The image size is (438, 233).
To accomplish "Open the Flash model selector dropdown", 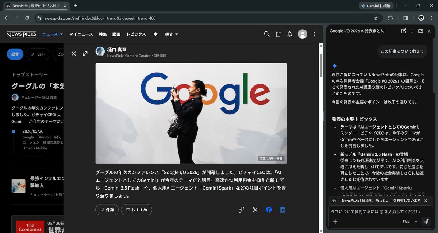I will 410,222.
